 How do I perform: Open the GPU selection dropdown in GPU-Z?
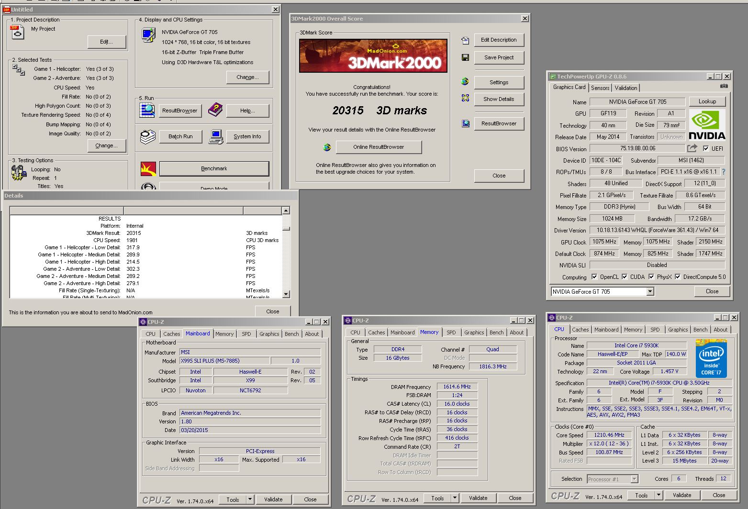click(650, 291)
